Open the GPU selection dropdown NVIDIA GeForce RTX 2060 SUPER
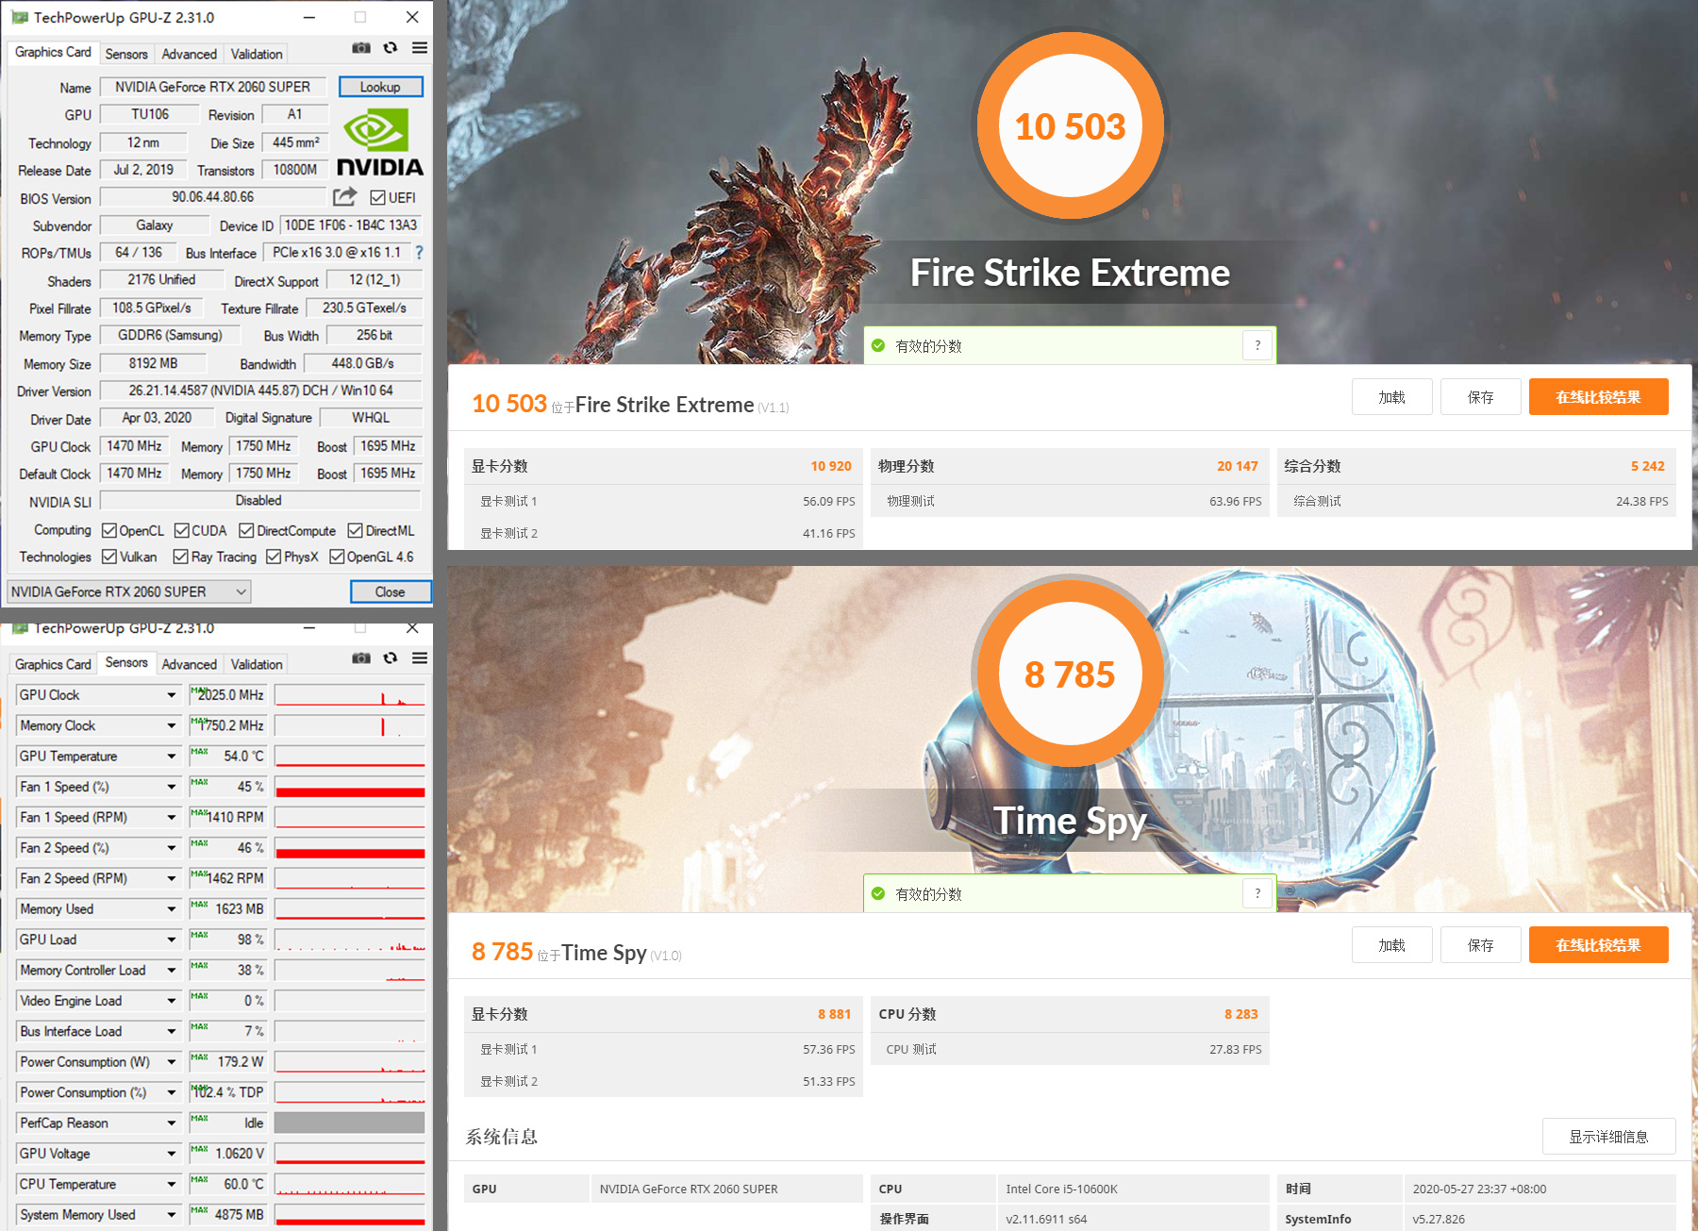The image size is (1698, 1231). tap(129, 591)
